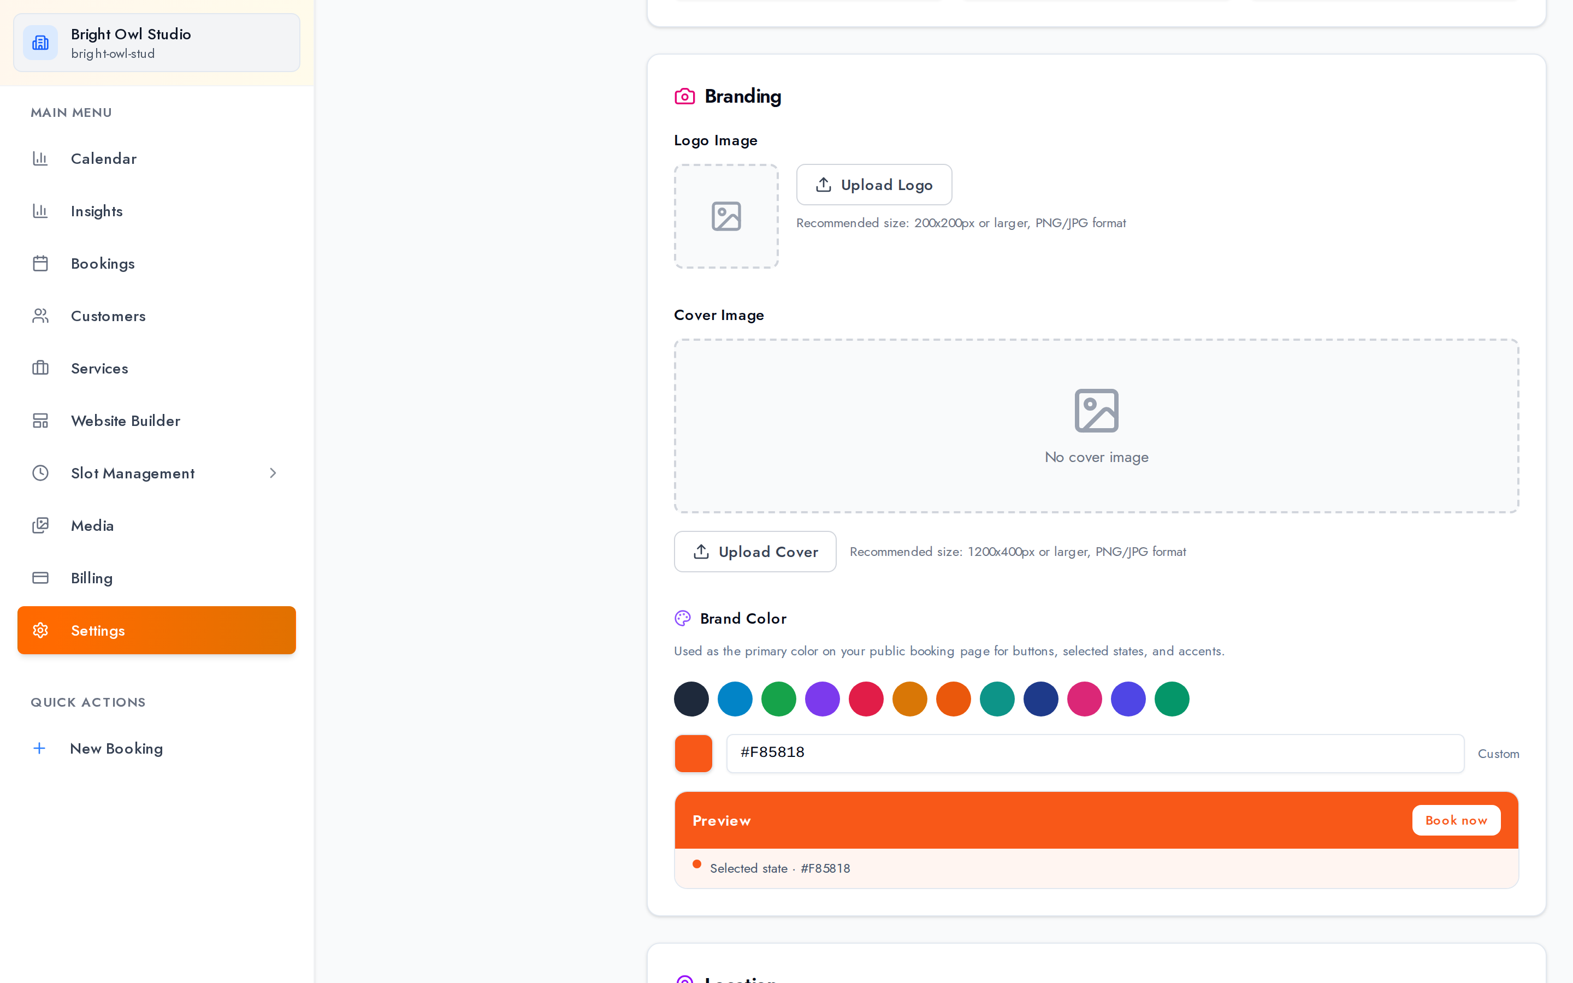Select the dark navy color swatch

[x=691, y=699]
